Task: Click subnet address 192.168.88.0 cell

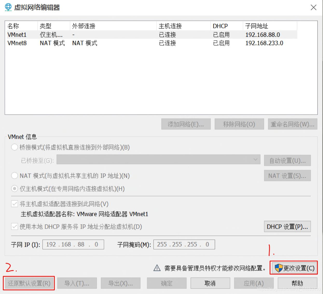Action: (x=263, y=35)
